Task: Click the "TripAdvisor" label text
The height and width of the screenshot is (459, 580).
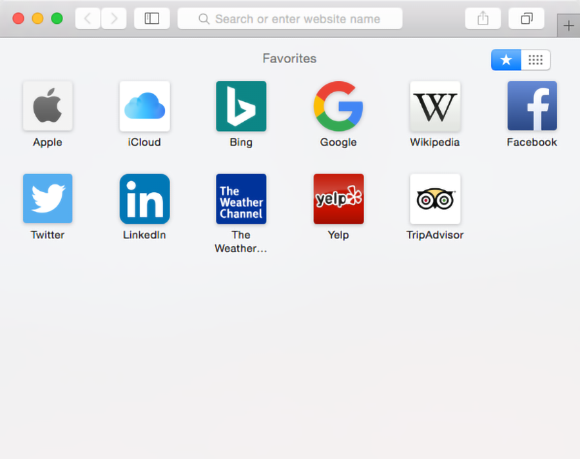Action: click(x=435, y=235)
